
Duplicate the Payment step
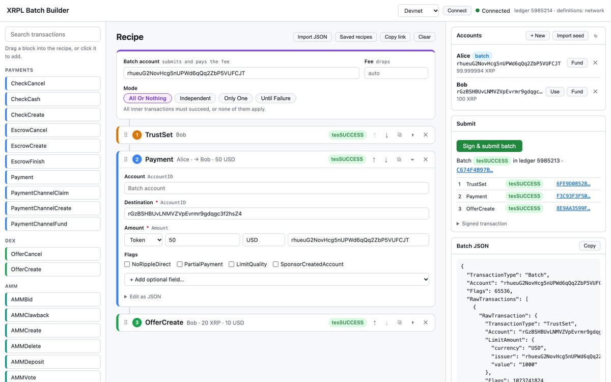point(399,159)
